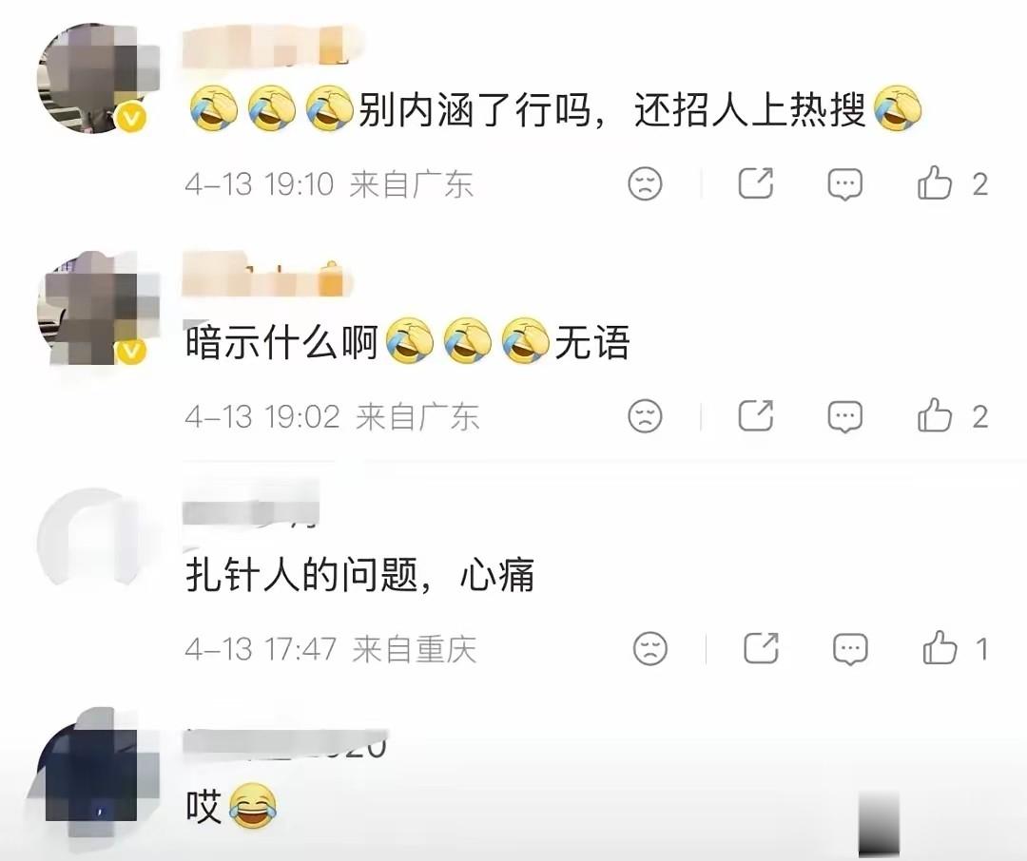Share the 别内涵了行吗 comment
This screenshot has width=1027, height=861.
click(756, 182)
